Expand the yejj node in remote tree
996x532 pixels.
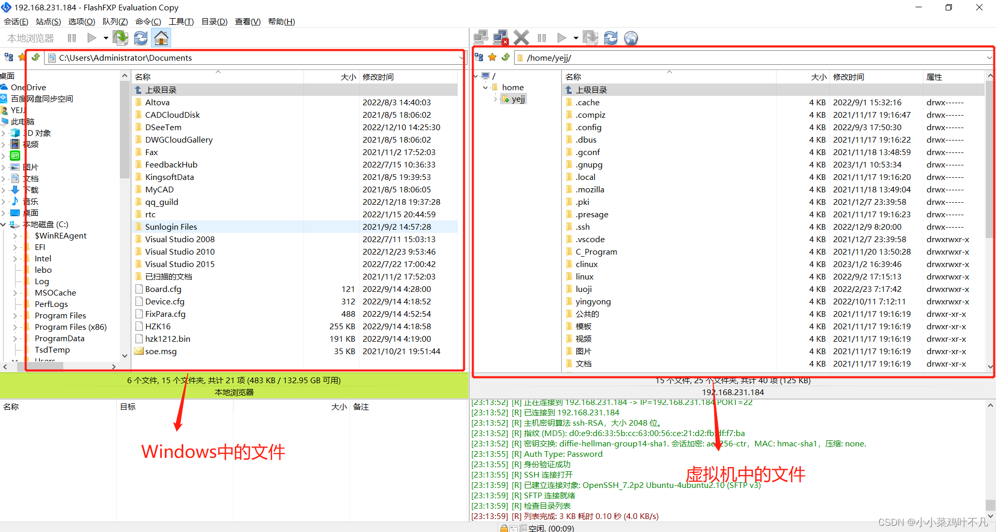(495, 99)
